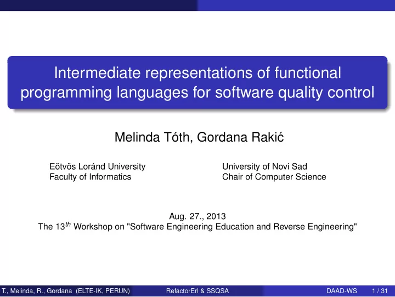Click "Chair of Computer Science" text
The height and width of the screenshot is (297, 395).
tap(274, 177)
